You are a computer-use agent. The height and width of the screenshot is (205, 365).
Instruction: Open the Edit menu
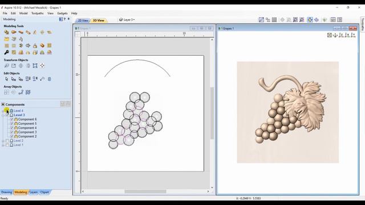(13, 13)
